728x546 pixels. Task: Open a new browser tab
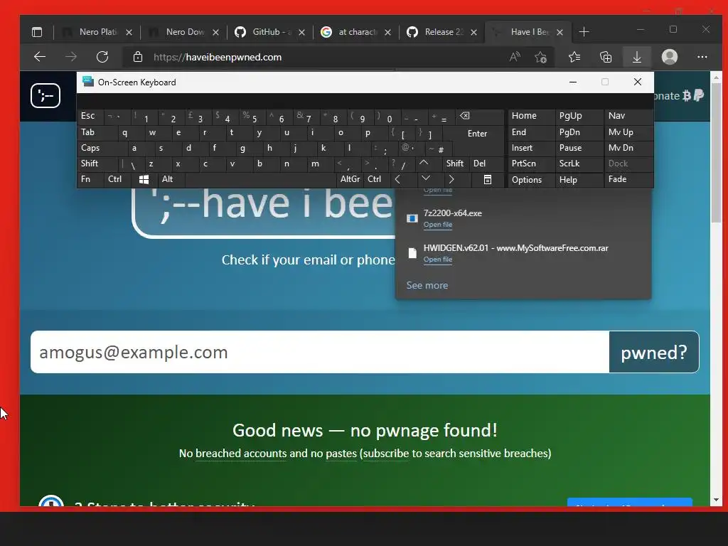[x=584, y=32]
